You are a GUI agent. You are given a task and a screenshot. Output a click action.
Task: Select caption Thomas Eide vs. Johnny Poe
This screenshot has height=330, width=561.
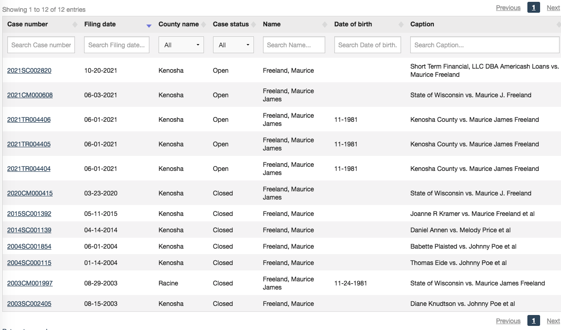coord(459,263)
